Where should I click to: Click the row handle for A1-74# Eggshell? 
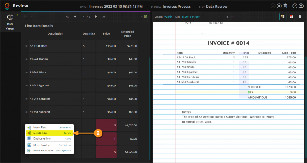click(26, 85)
